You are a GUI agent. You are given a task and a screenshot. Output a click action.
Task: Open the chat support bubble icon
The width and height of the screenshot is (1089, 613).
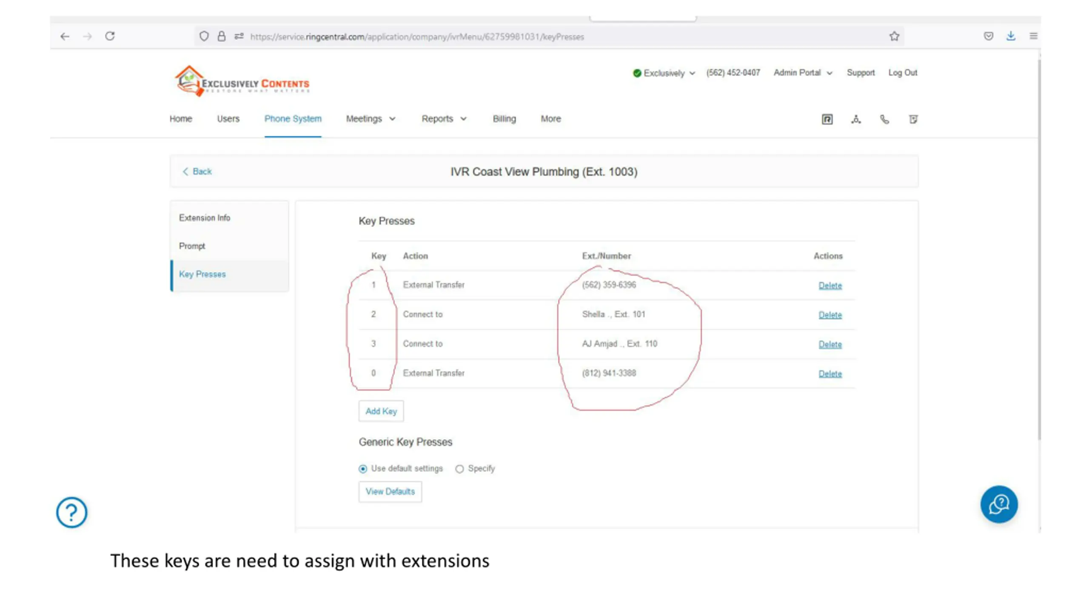click(x=999, y=504)
